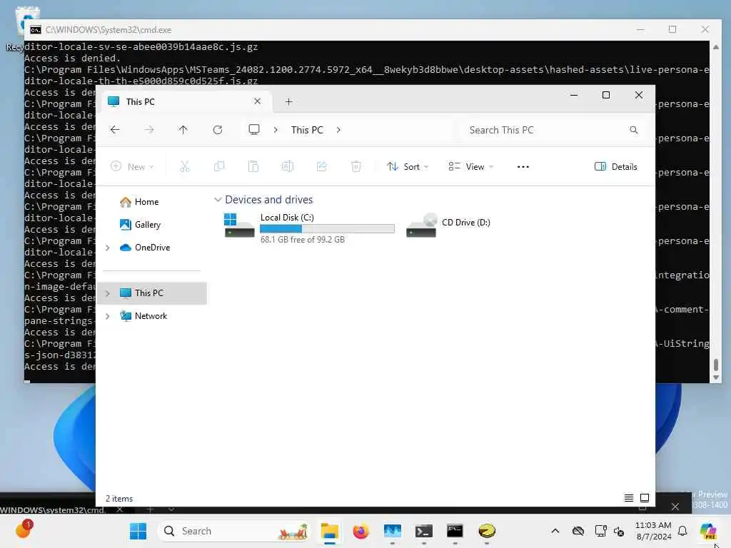Click the Share icon in toolbar

click(322, 166)
